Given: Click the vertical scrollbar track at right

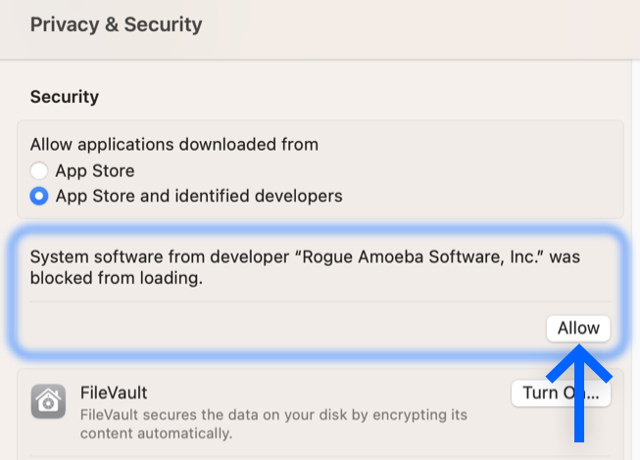Looking at the screenshot, I should click(635, 260).
